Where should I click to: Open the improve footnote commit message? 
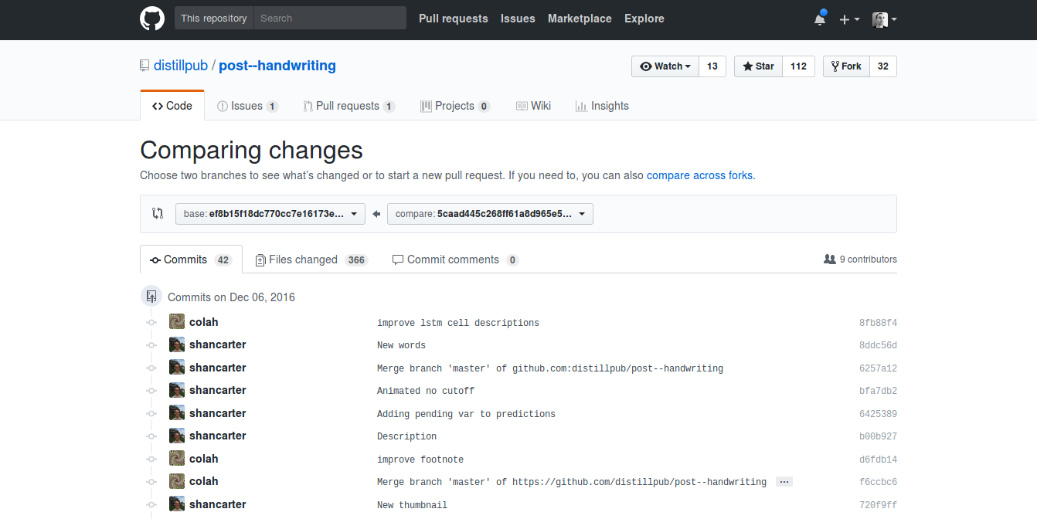420,460
